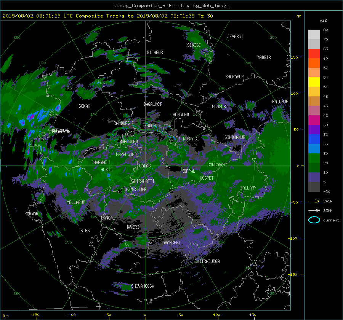
Task: Click the CHITRADURGA city label
Action: (x=207, y=261)
